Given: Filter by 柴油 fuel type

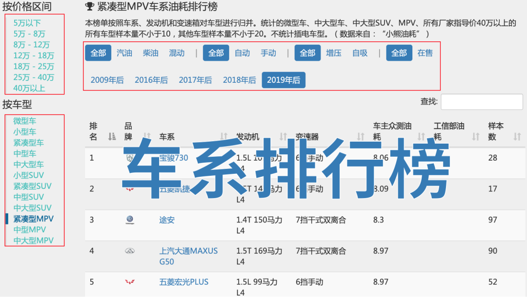Looking at the screenshot, I should click(x=151, y=53).
